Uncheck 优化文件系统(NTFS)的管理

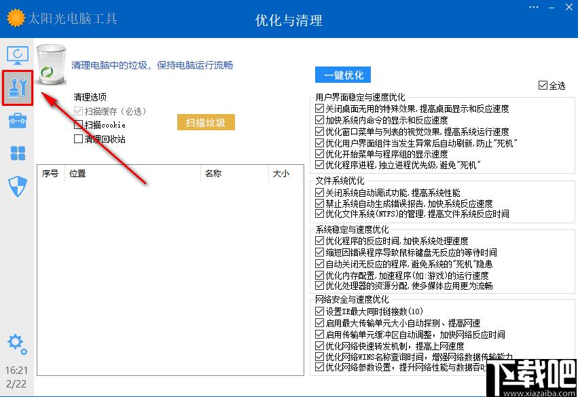[x=320, y=214]
